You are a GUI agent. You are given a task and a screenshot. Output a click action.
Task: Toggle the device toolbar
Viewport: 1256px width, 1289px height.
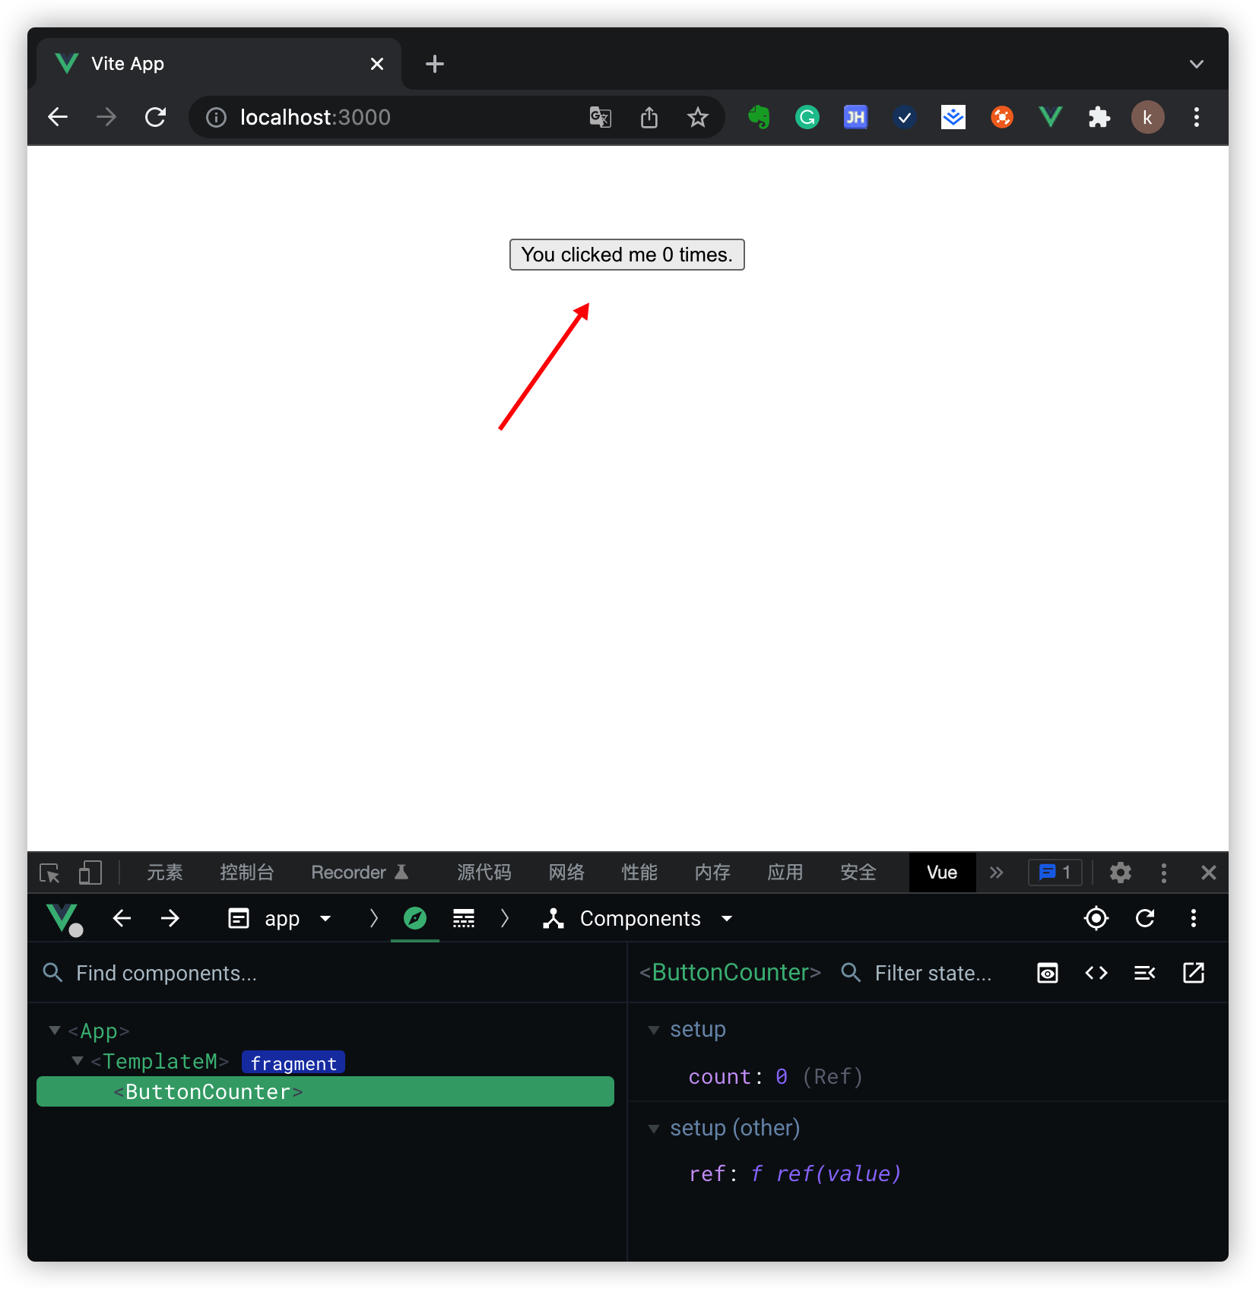tap(90, 873)
